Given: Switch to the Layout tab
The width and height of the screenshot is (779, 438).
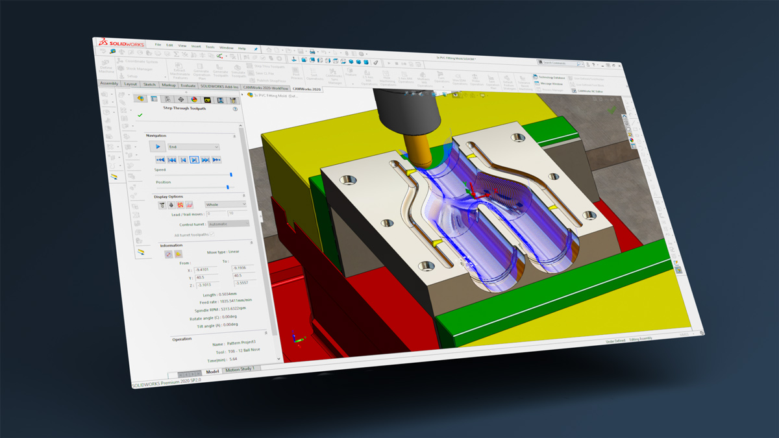Looking at the screenshot, I should (x=130, y=84).
